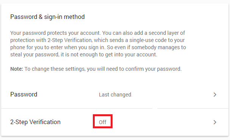Image resolution: width=230 pixels, height=140 pixels.
Task: Click the Password & sign-in method heading
Action: click(47, 17)
